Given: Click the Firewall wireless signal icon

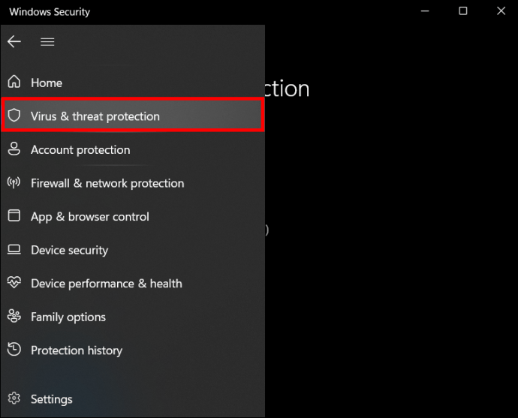Looking at the screenshot, I should pos(14,183).
